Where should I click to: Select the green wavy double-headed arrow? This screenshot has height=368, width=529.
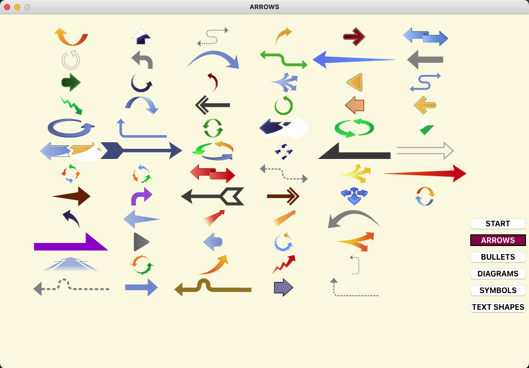pyautogui.click(x=283, y=59)
